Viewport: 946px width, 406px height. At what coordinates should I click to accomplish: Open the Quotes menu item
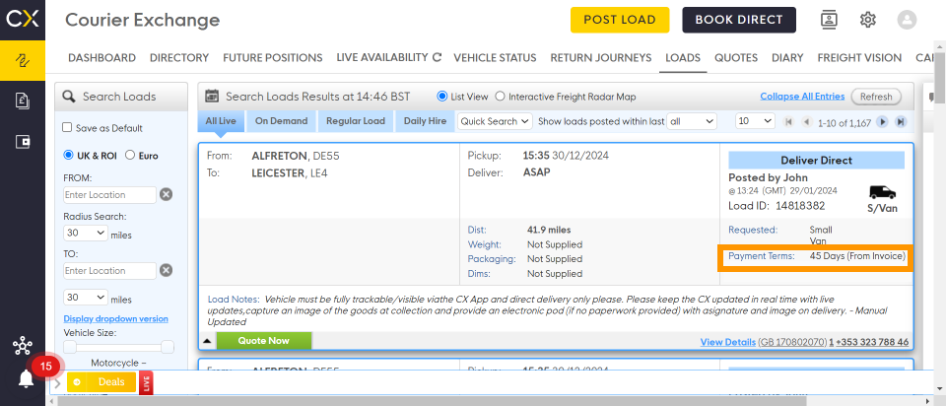[736, 58]
